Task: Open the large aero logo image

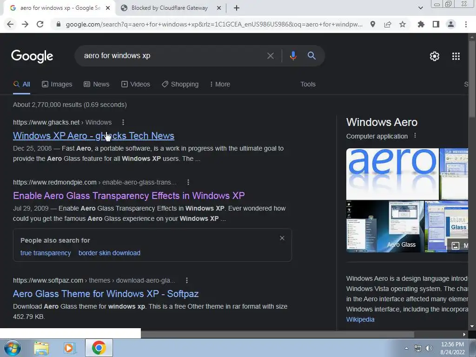Action: 392,174
